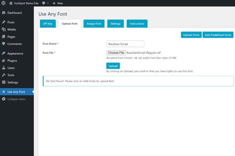The height and width of the screenshot is (156, 235).
Task: Open the plugin Settings tab
Action: pyautogui.click(x=115, y=24)
